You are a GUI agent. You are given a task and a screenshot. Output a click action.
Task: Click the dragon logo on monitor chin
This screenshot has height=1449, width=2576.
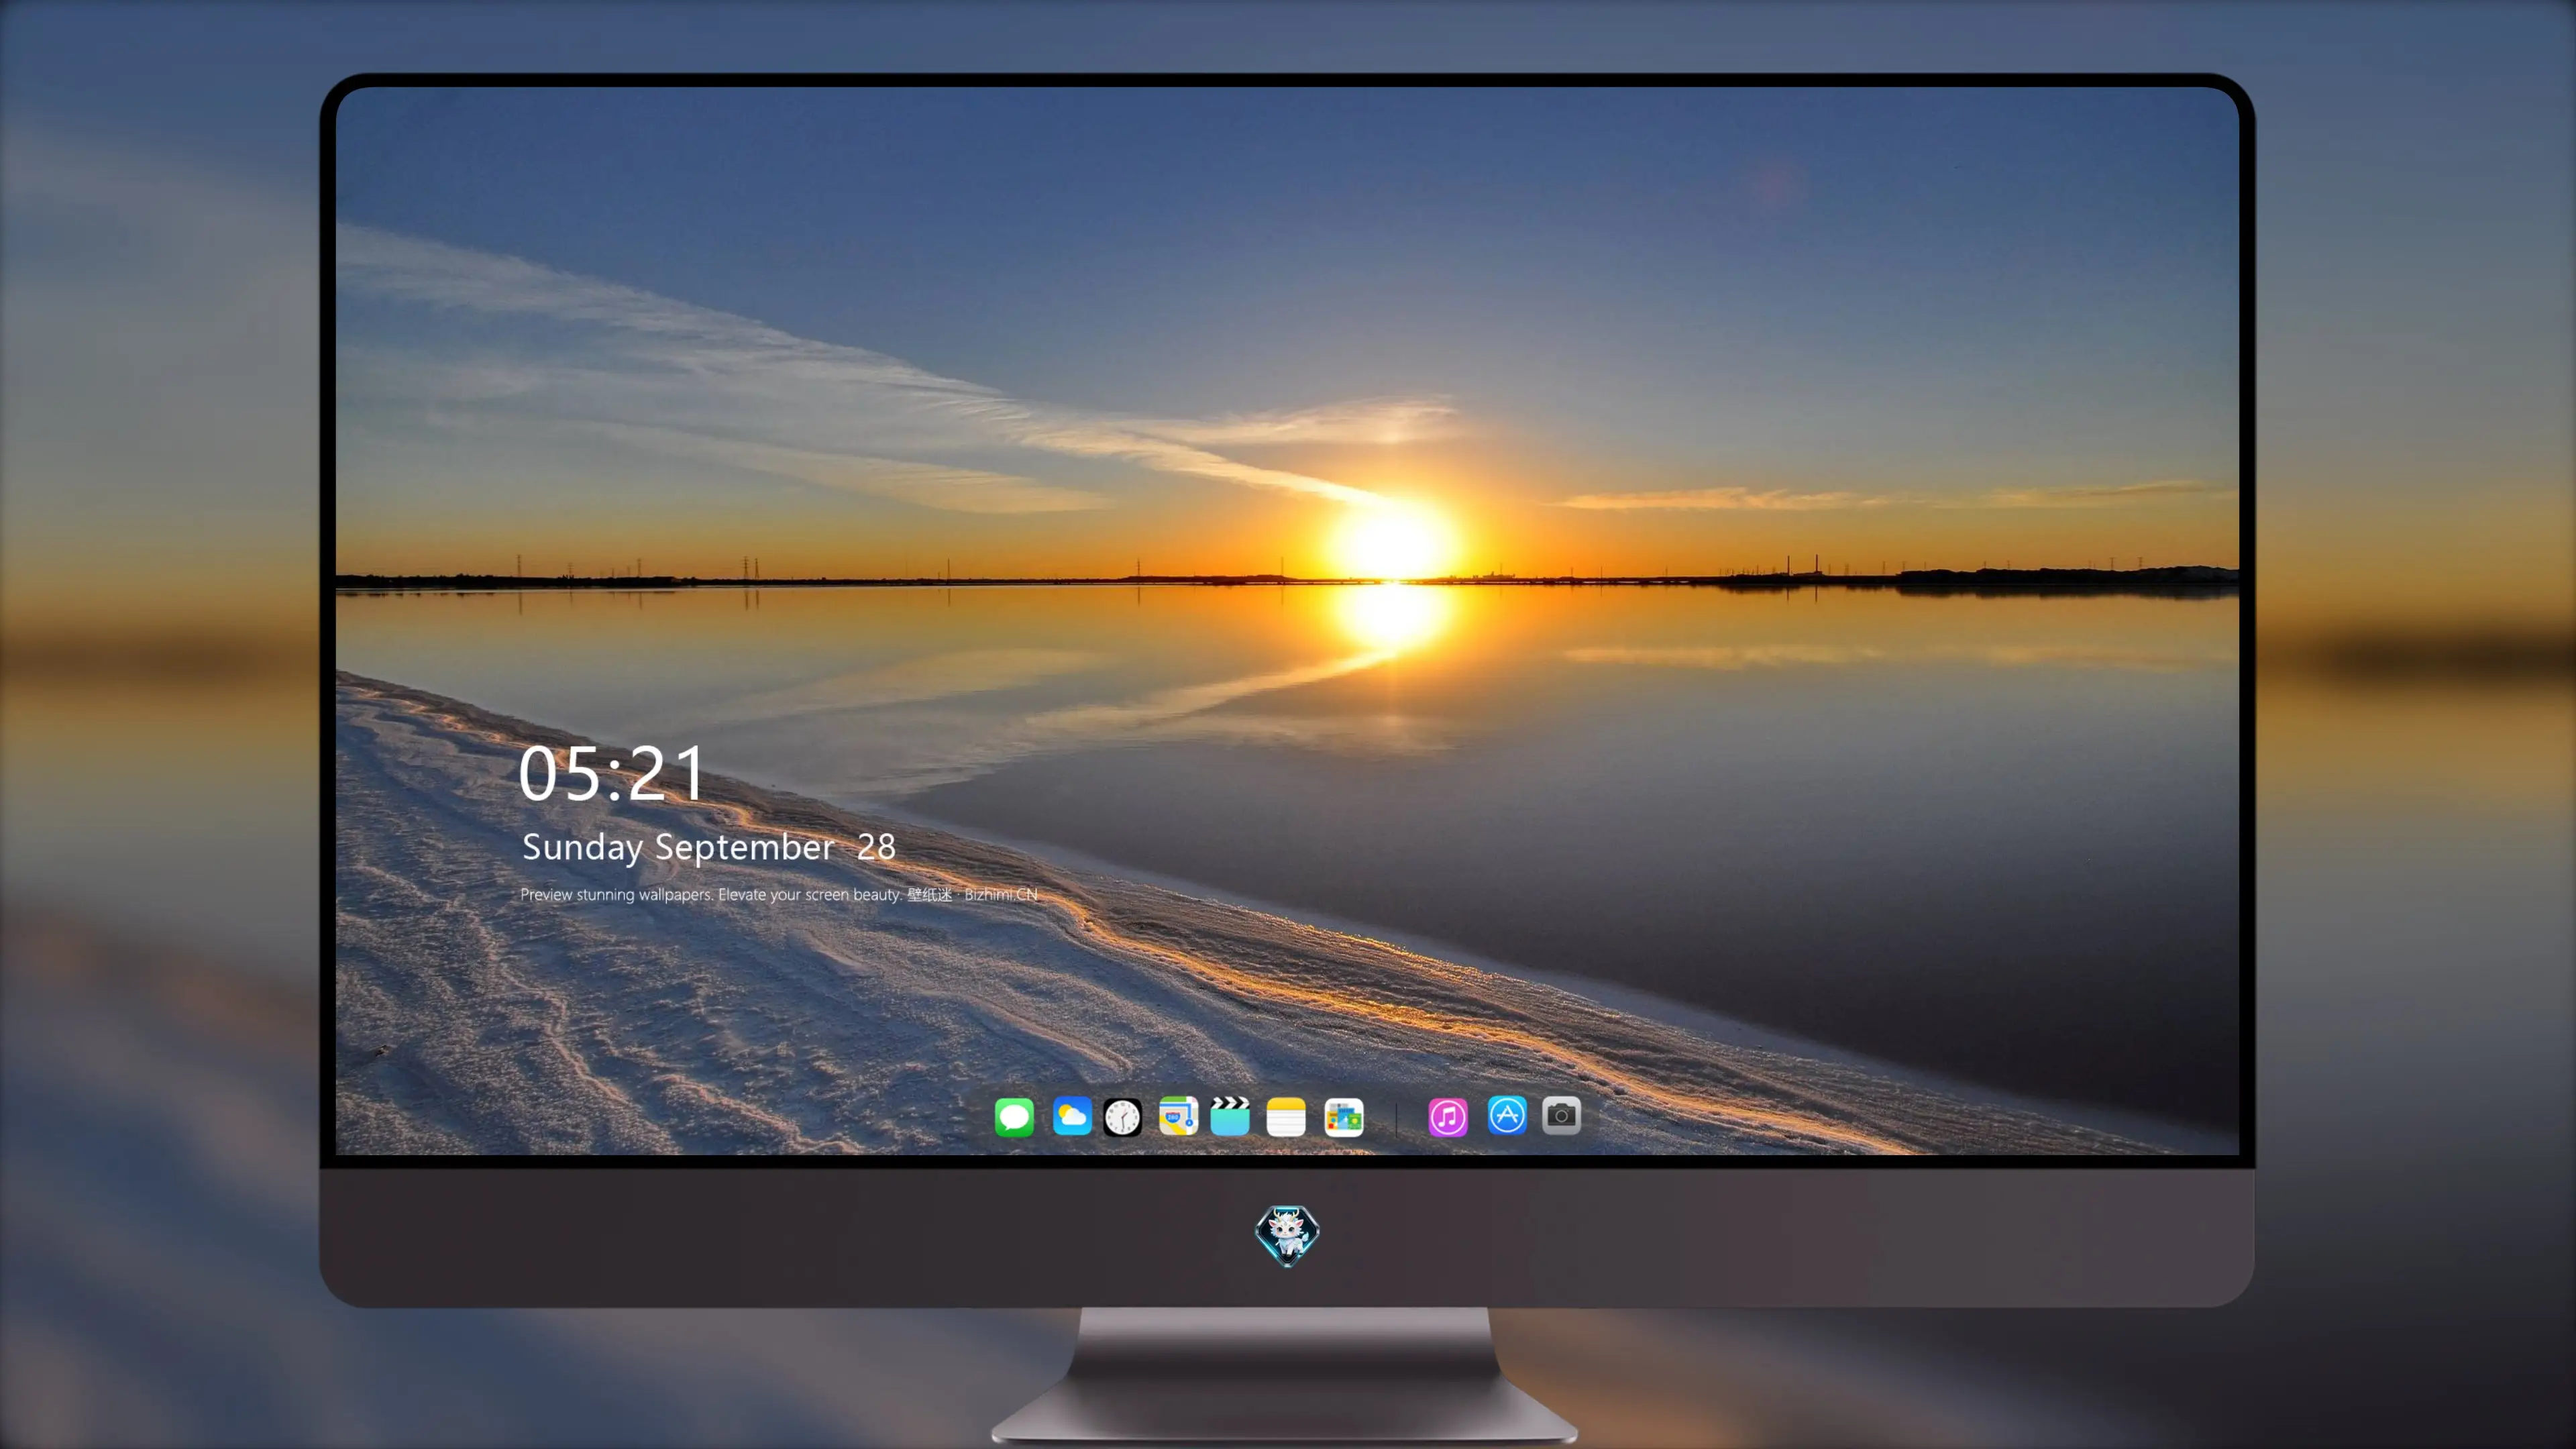1287,1235
